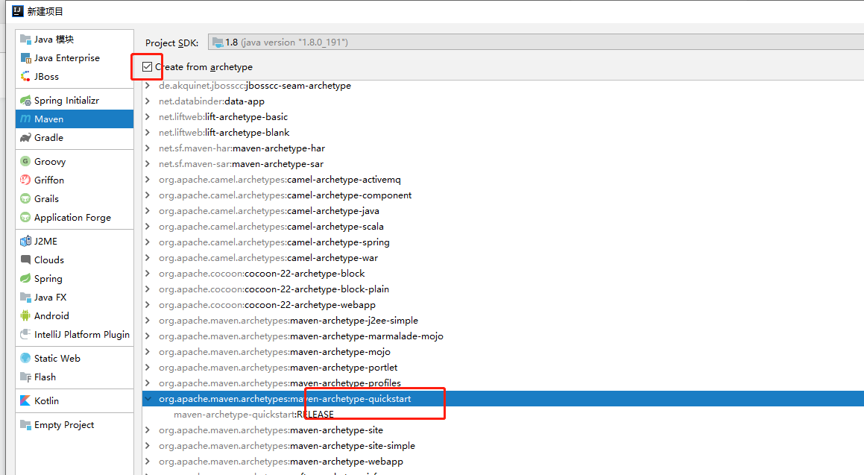This screenshot has height=475, width=864.
Task: Click the Griffon icon
Action: 25,180
